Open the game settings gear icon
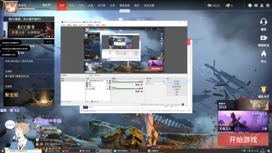The image size is (272, 153). [268, 5]
